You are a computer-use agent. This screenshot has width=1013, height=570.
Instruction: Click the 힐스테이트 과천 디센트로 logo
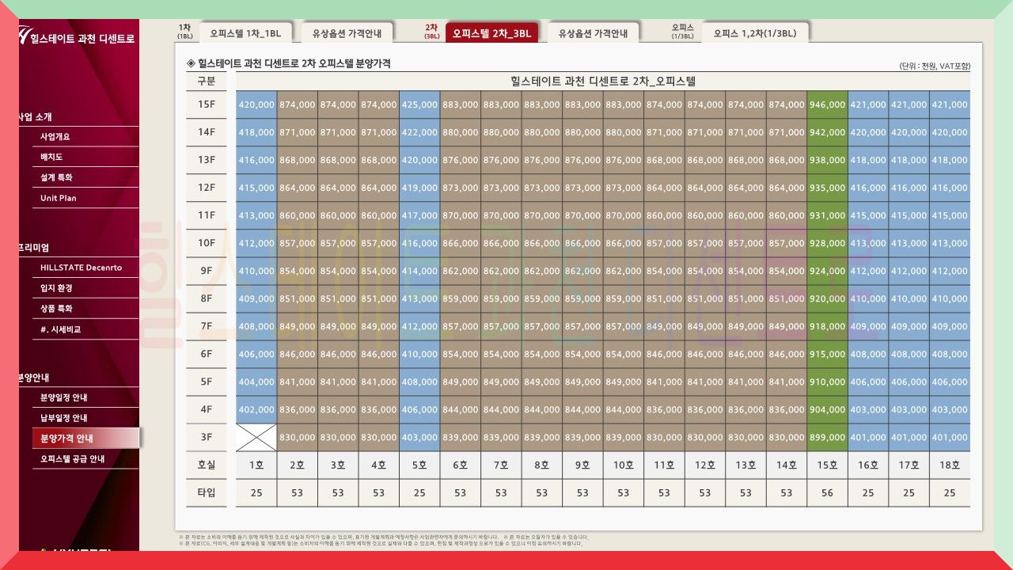click(77, 37)
